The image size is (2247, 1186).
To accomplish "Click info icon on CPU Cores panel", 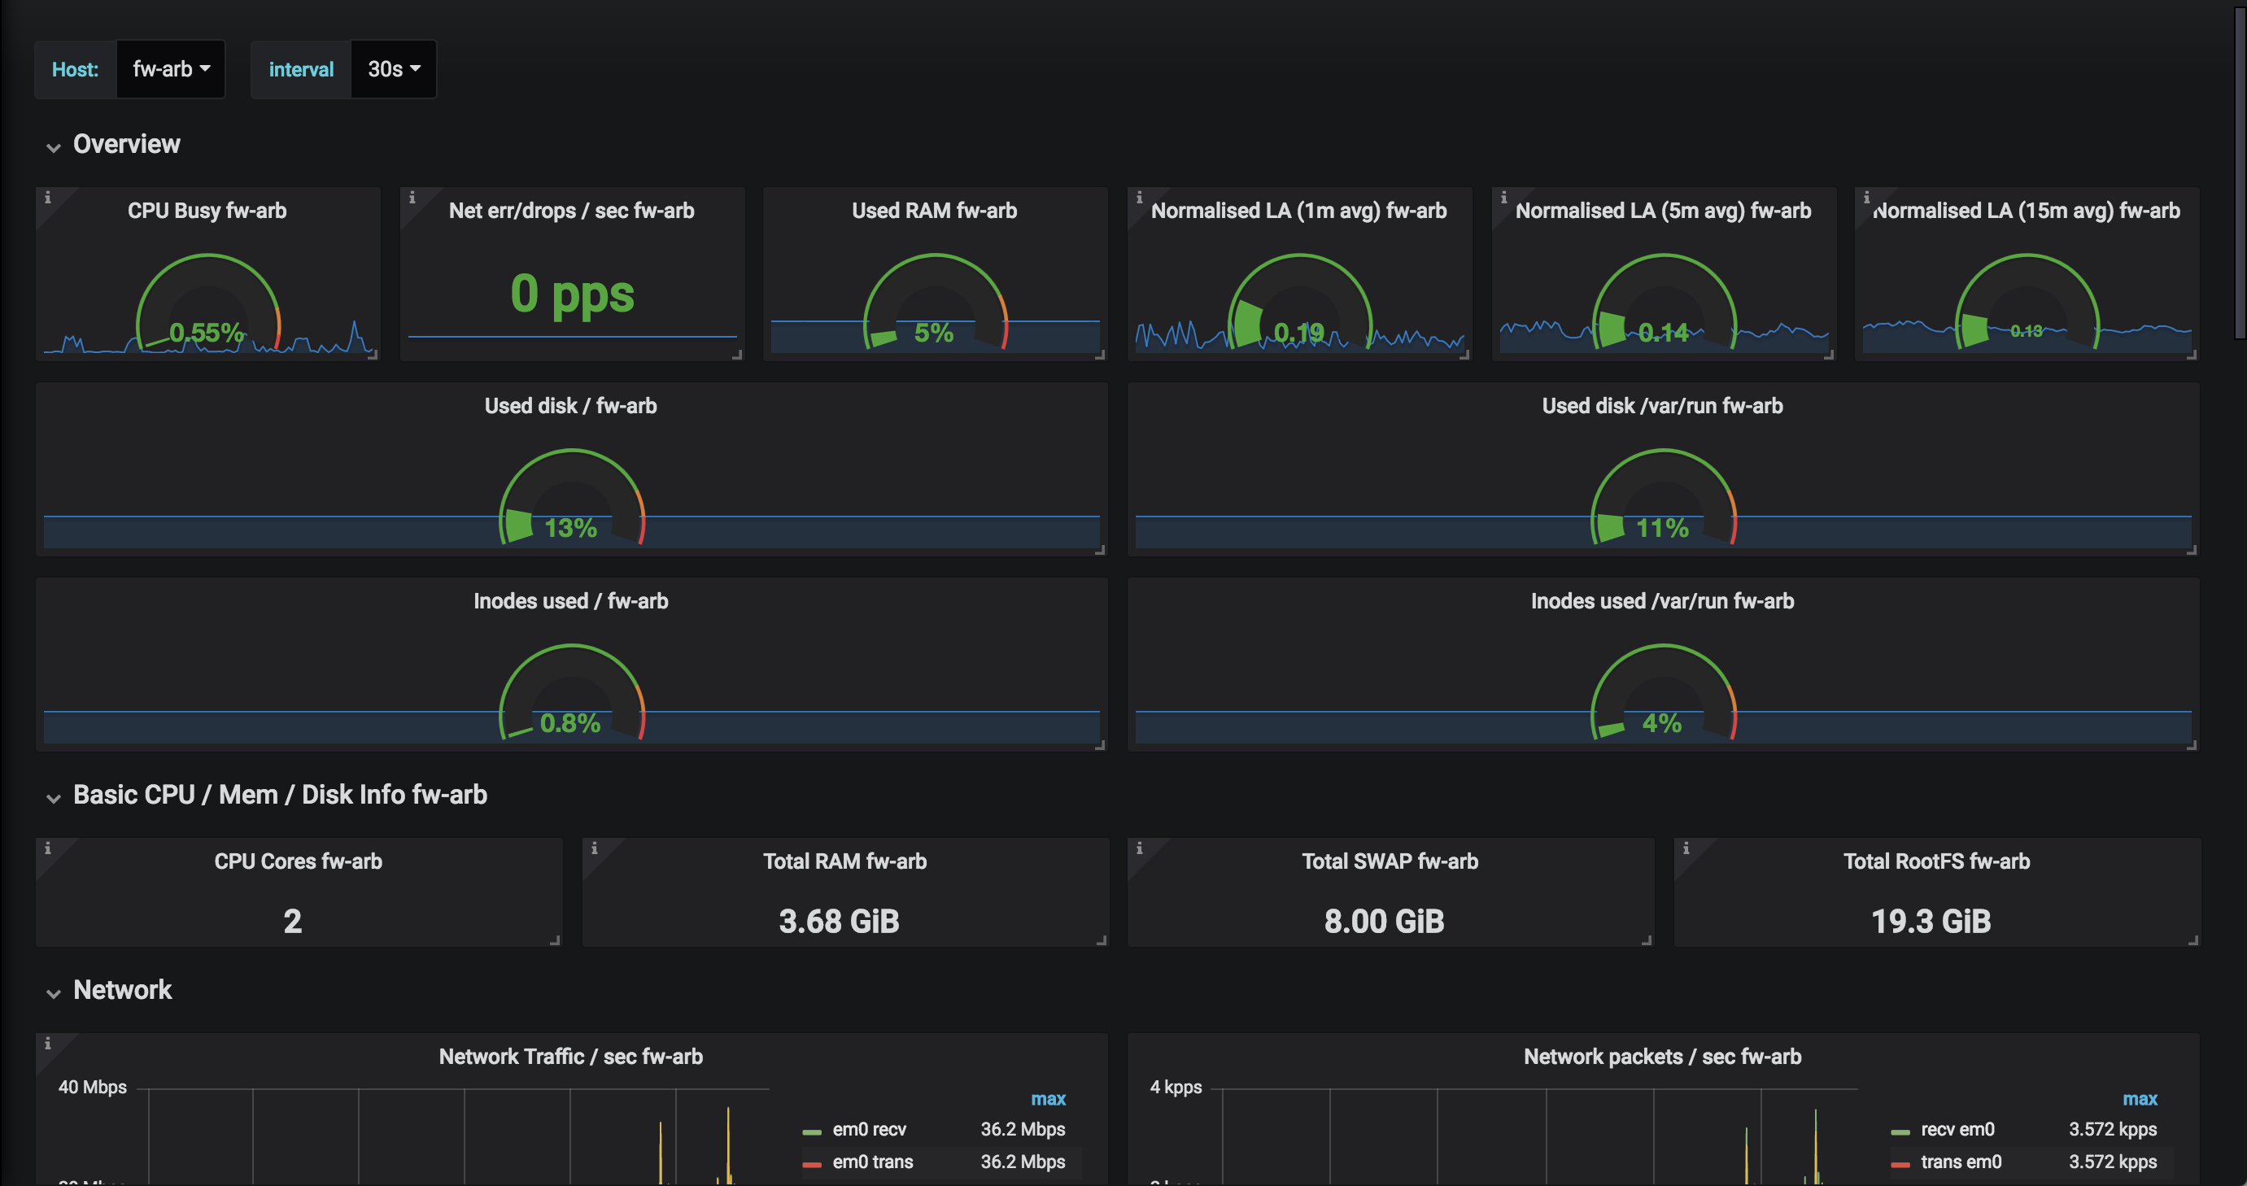I will coord(47,848).
